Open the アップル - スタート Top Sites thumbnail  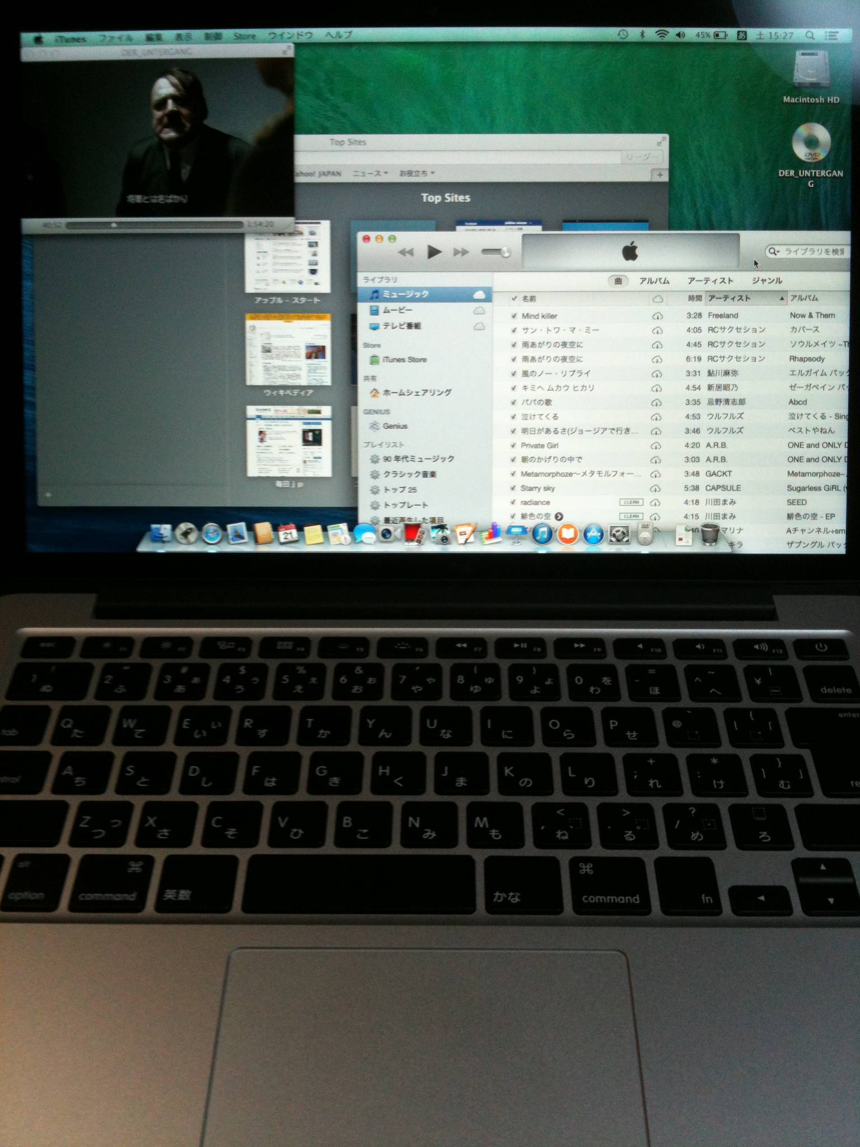(x=287, y=257)
